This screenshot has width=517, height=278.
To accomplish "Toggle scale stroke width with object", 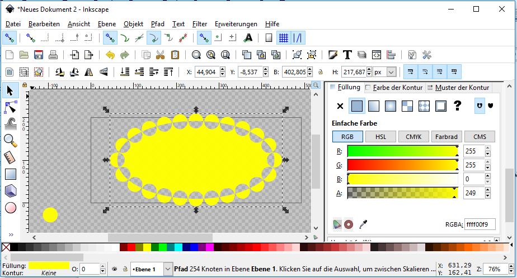I will click(411, 71).
